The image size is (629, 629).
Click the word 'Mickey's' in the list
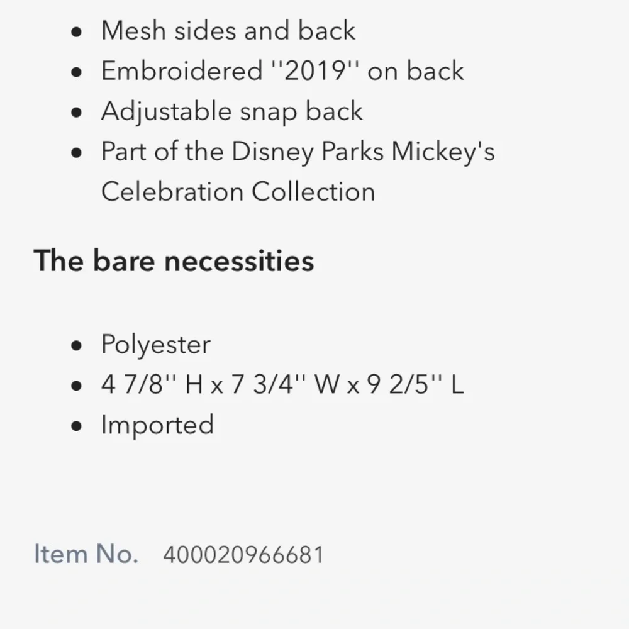coord(443,152)
